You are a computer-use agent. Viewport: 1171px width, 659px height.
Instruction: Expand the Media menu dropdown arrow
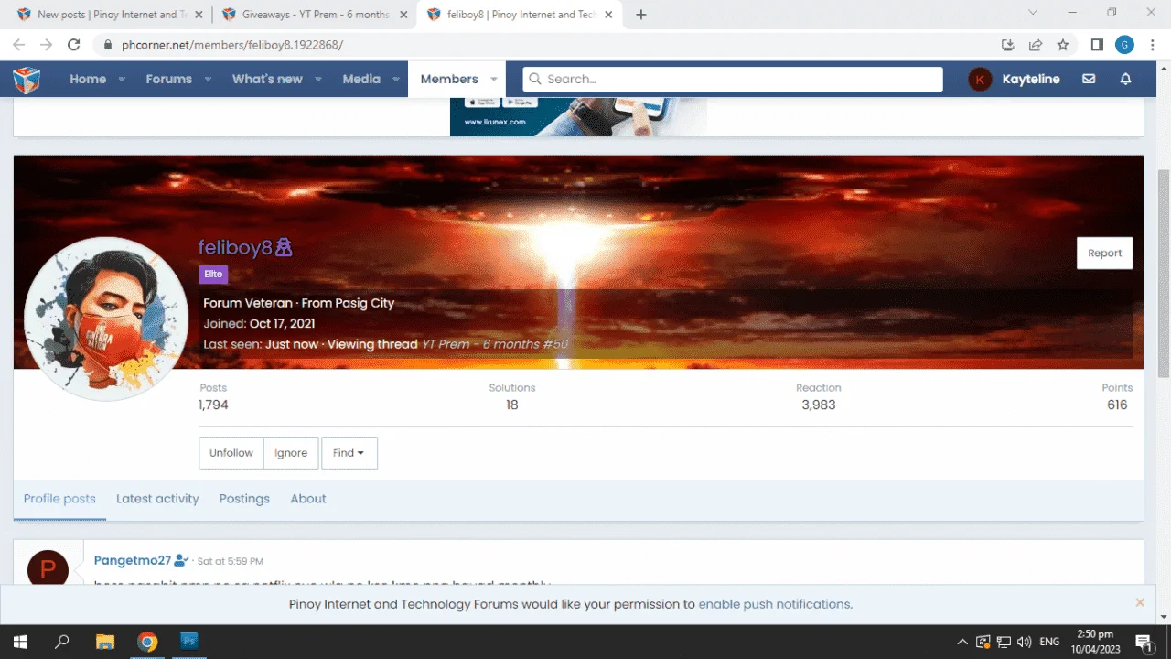pyautogui.click(x=396, y=80)
